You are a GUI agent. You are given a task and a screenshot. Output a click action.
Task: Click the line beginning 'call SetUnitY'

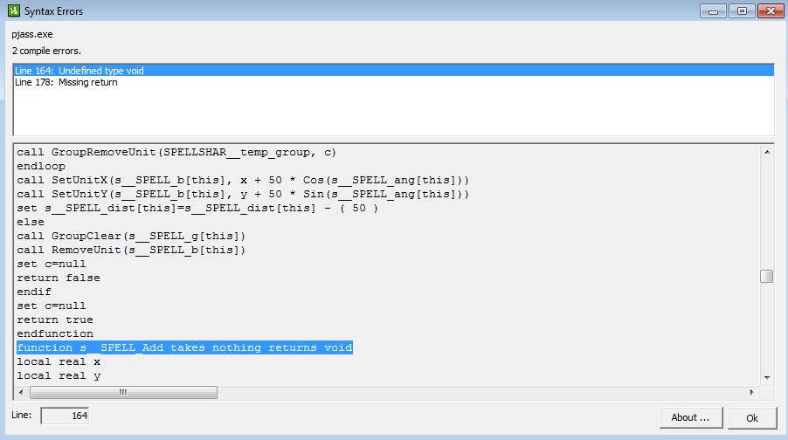[x=243, y=194]
